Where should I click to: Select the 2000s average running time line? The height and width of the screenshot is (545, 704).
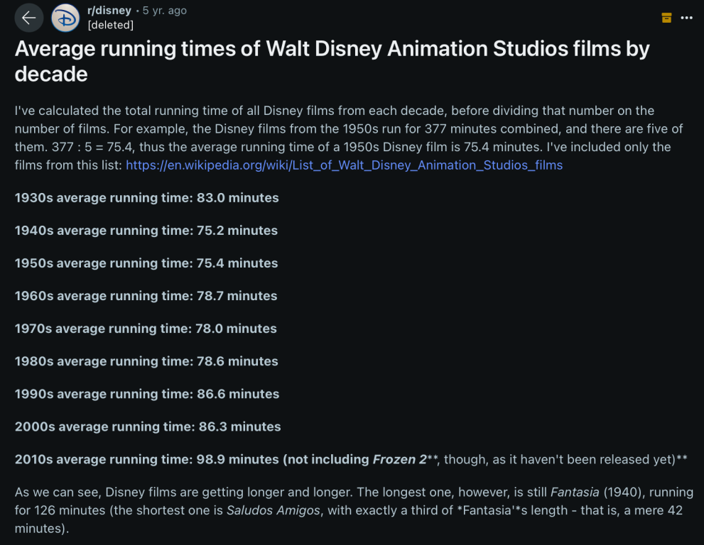pos(148,426)
